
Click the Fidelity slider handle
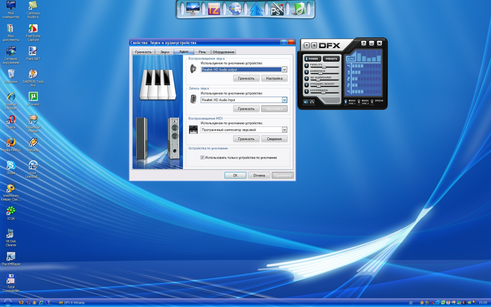click(324, 67)
